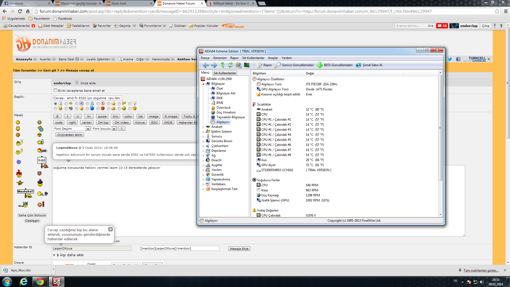The height and width of the screenshot is (287, 510).
Task: Click the AIDA64 green up-level arrow
Action: coord(223,65)
